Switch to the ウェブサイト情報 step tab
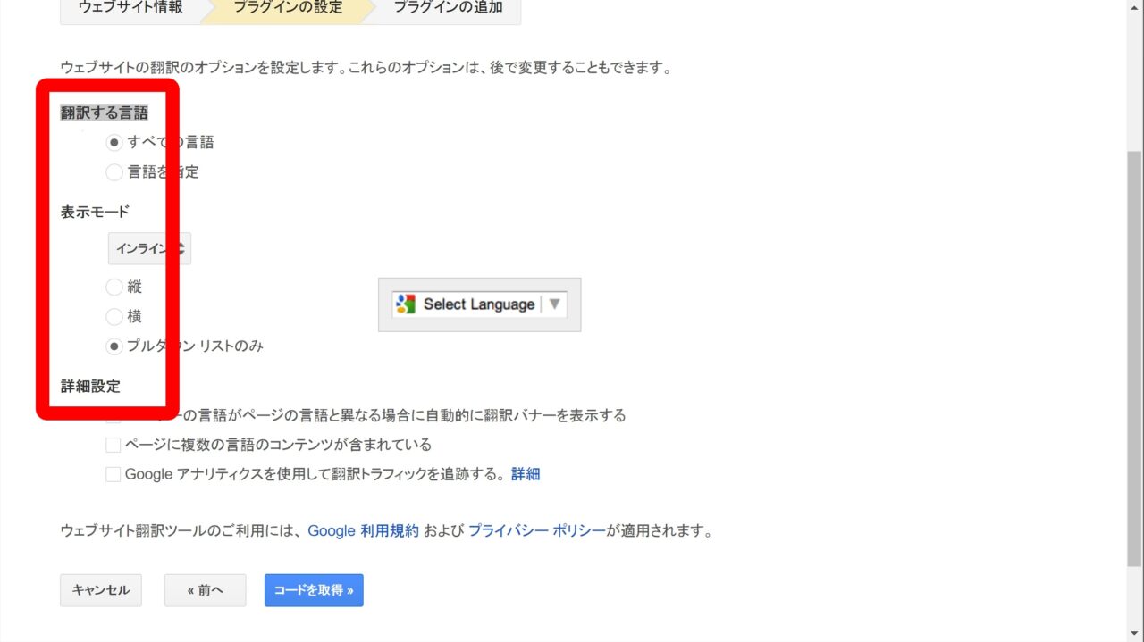Viewport: 1144px width, 642px height. (130, 8)
